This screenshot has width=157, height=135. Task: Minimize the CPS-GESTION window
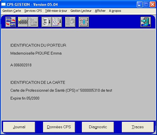pyautogui.click(x=140, y=4)
